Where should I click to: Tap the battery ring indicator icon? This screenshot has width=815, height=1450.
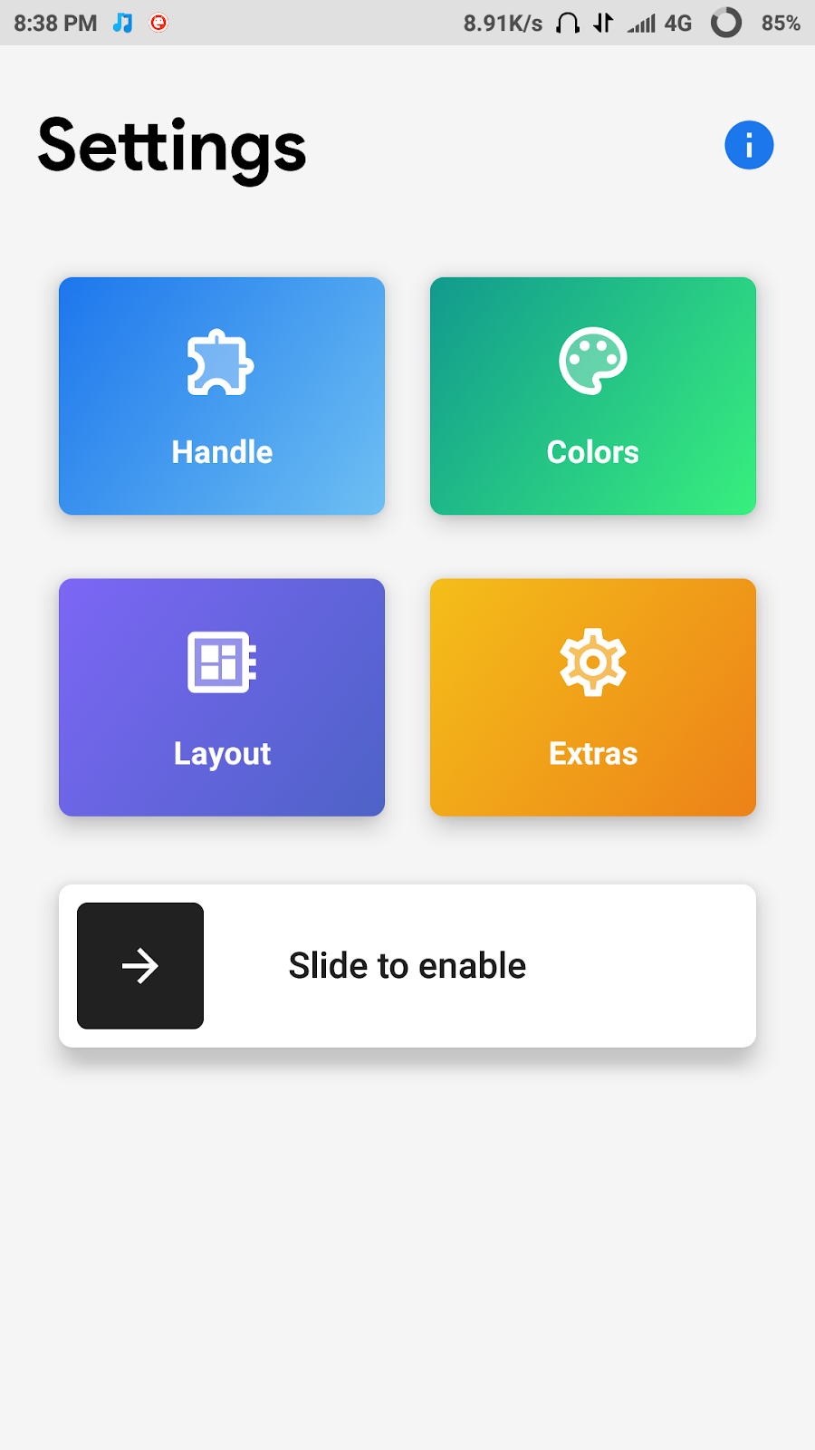726,23
